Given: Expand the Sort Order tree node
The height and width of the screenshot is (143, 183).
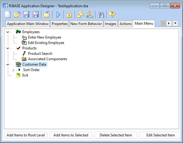Looking at the screenshot, I should click(13, 70).
